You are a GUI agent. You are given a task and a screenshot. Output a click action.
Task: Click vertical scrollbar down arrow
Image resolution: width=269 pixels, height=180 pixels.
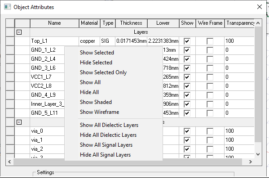(x=258, y=154)
